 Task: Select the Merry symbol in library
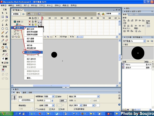click(128, 65)
